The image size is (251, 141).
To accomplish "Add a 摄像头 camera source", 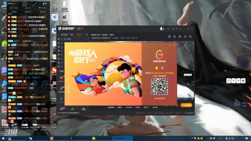I will [x=120, y=107].
